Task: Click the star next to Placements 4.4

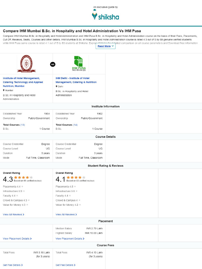Action: (x=22, y=187)
